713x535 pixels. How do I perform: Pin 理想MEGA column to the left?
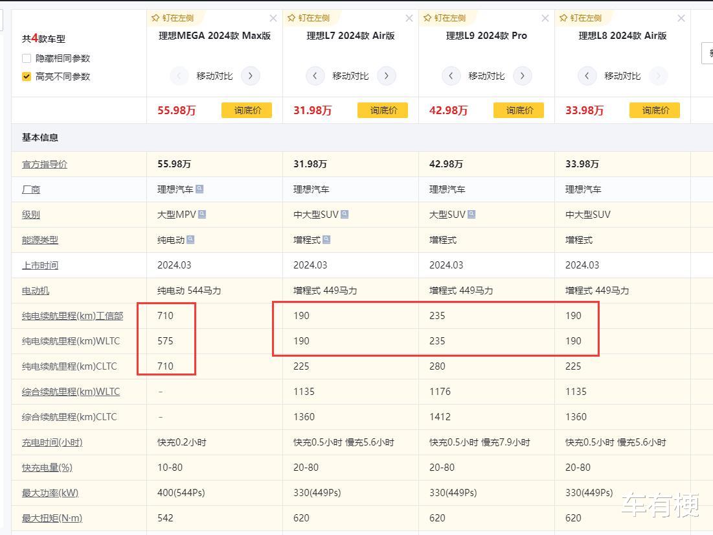172,18
